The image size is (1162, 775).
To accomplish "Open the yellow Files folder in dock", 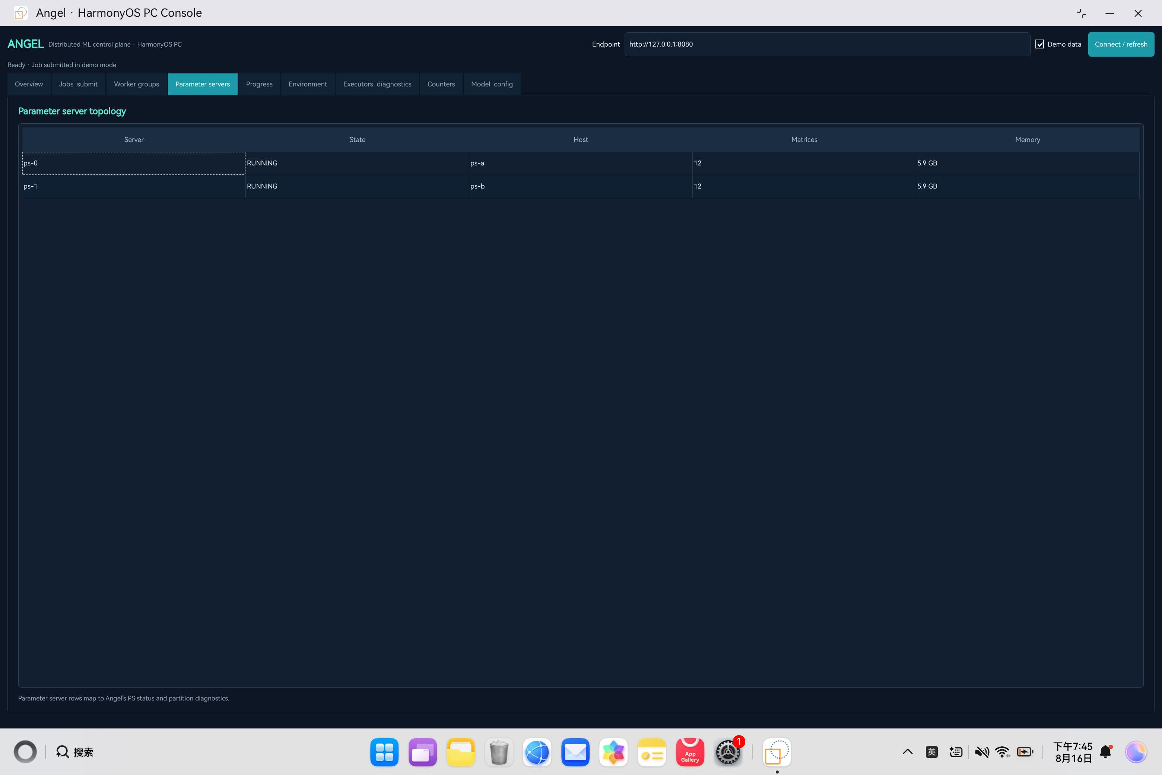I will (x=460, y=752).
